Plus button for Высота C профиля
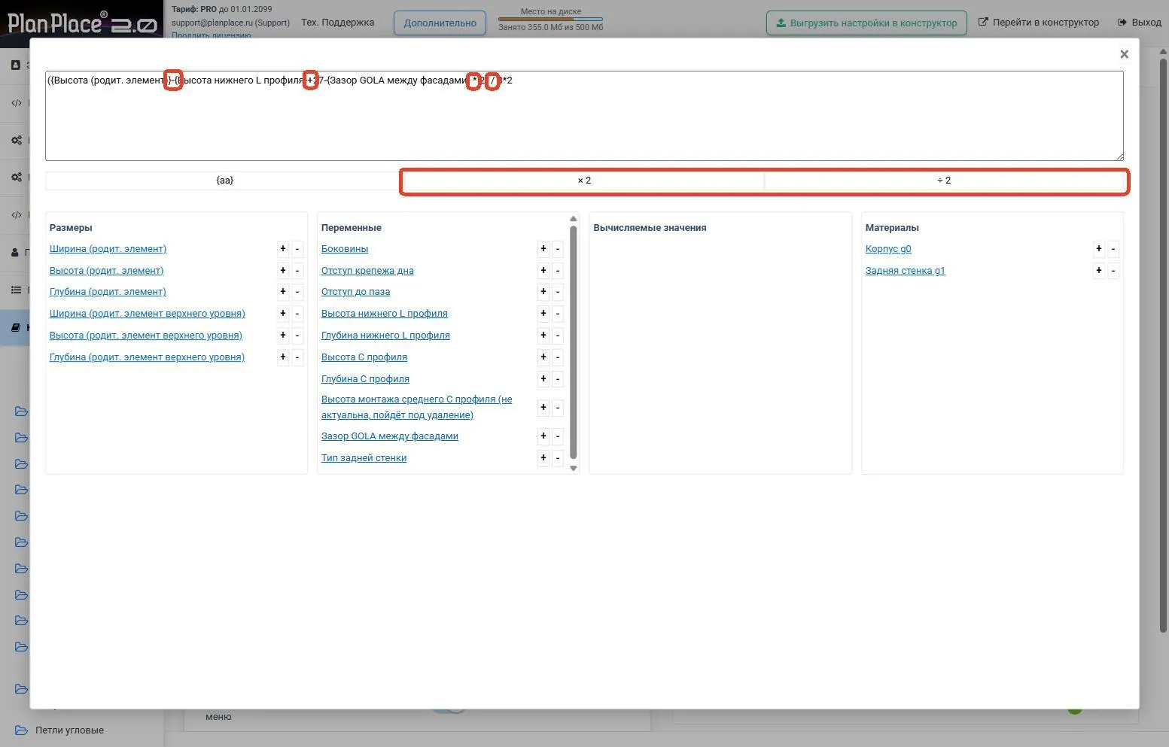 point(543,357)
